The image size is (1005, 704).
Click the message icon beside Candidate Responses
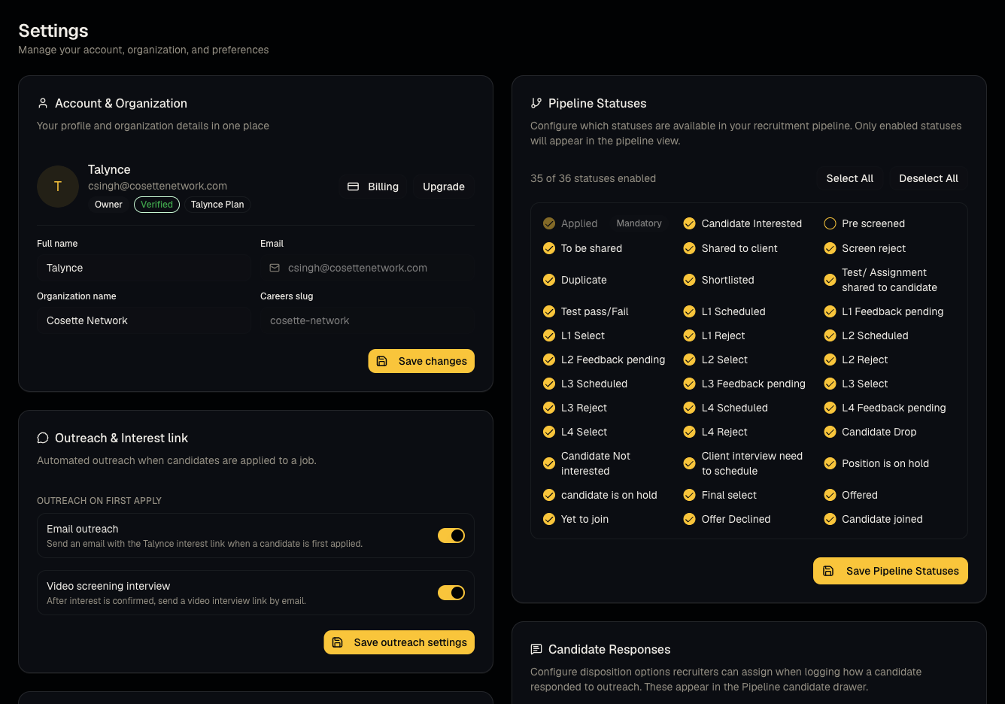[x=536, y=649]
